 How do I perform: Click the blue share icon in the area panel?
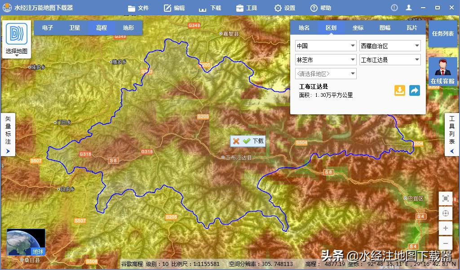pos(414,90)
